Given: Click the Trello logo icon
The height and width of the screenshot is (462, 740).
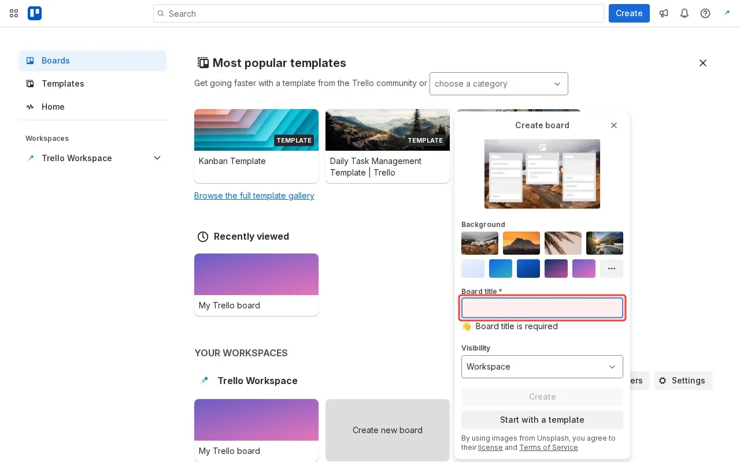Looking at the screenshot, I should click(35, 13).
